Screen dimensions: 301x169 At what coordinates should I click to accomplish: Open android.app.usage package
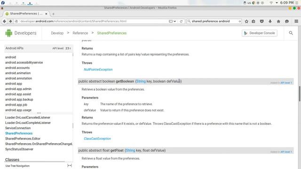18,110
